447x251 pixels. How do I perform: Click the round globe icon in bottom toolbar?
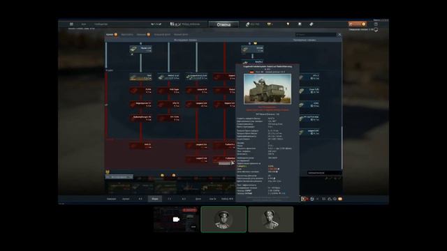[312, 199]
